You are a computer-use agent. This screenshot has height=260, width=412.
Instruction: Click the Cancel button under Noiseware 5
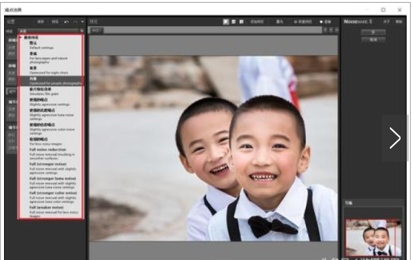pos(373,40)
